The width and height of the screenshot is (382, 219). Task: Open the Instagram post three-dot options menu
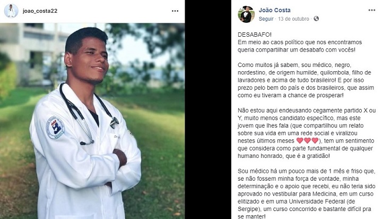[x=175, y=11]
